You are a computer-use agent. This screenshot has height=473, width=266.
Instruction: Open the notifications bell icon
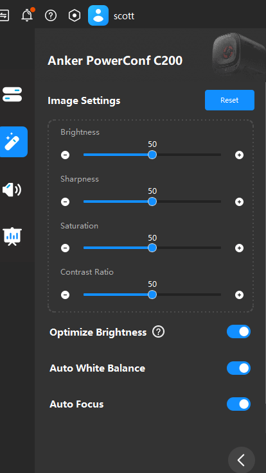click(x=27, y=15)
